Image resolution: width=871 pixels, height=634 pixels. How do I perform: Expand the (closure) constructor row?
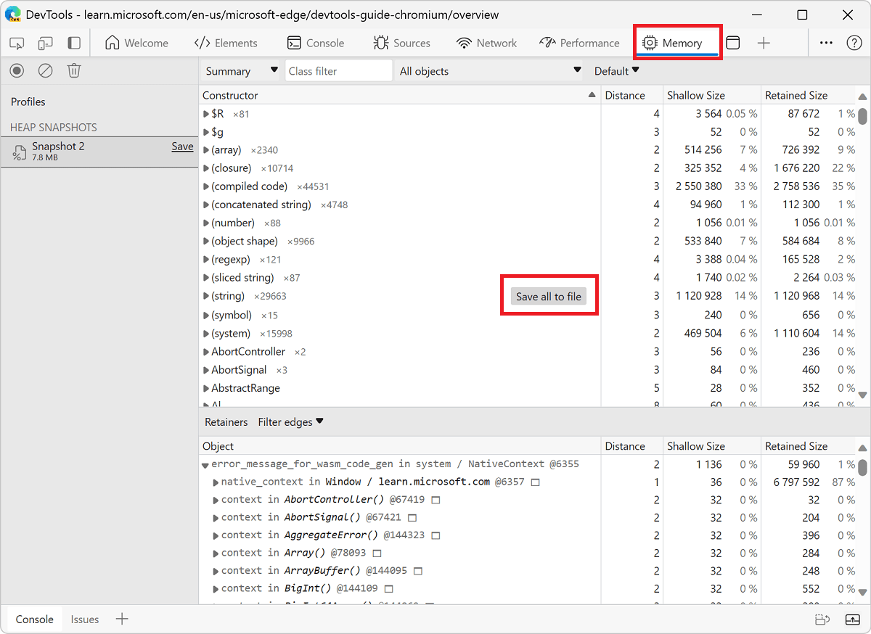205,168
